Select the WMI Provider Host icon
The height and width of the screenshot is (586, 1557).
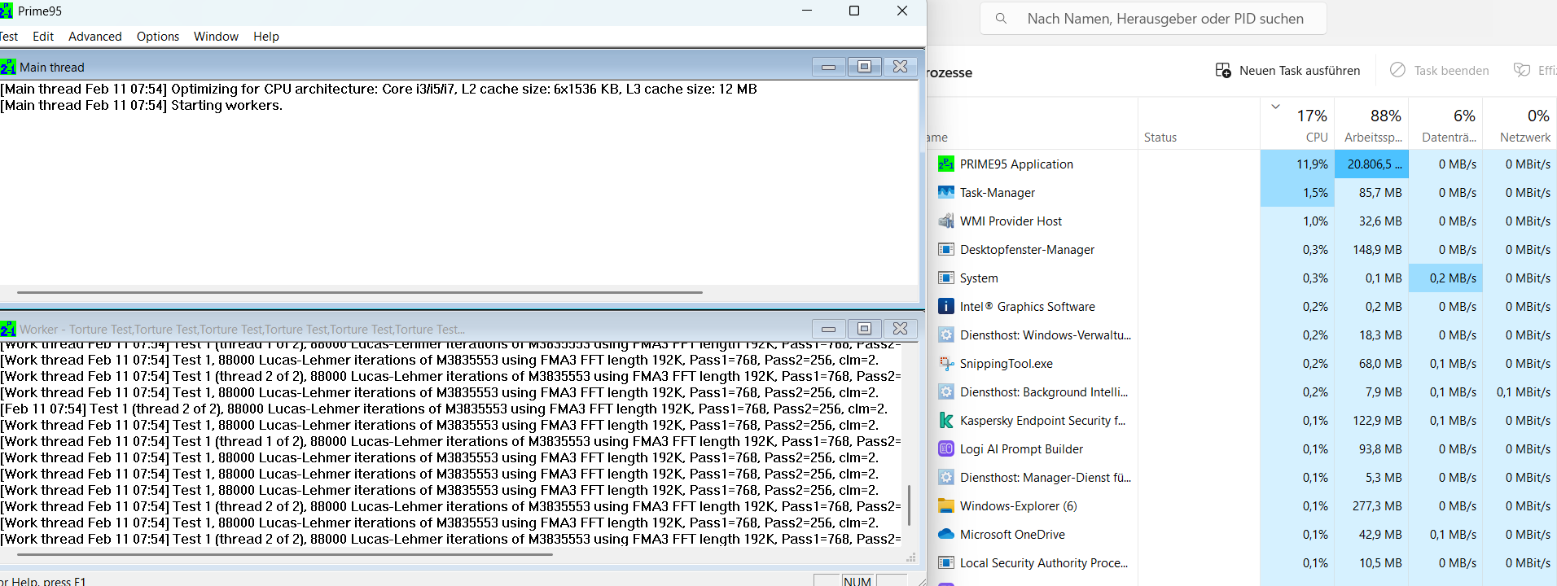[946, 221]
